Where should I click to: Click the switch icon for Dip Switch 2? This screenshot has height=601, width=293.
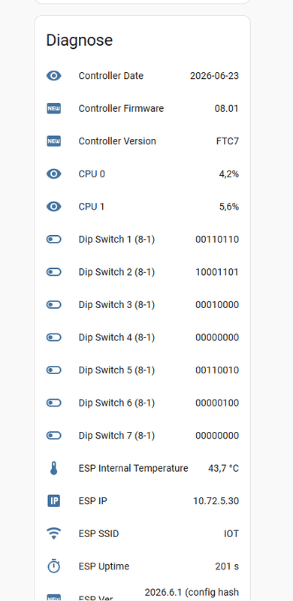point(53,272)
